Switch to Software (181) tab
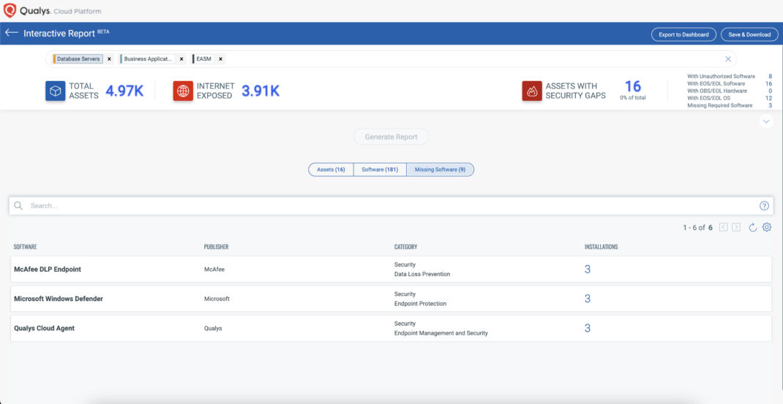This screenshot has width=783, height=404. pos(380,169)
